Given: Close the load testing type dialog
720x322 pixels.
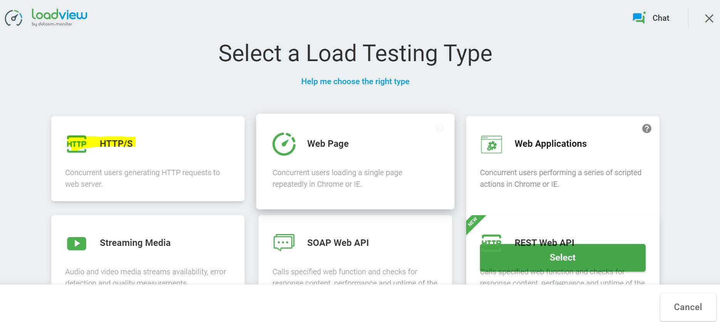Looking at the screenshot, I should pos(709,18).
